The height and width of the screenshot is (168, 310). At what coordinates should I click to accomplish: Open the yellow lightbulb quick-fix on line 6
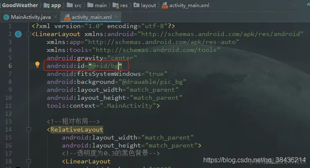[x=37, y=65]
